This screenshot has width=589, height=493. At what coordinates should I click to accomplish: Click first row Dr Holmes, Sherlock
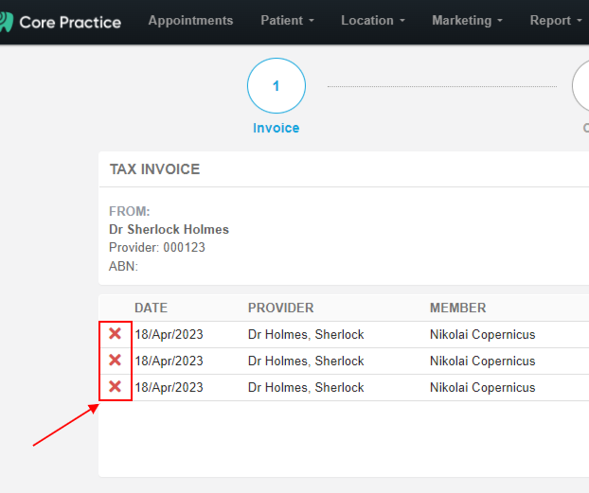(x=306, y=335)
